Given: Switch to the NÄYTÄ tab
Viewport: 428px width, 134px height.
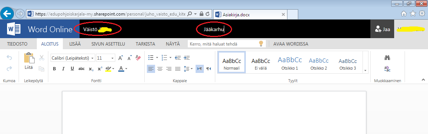Looking at the screenshot, I should coord(173,44).
